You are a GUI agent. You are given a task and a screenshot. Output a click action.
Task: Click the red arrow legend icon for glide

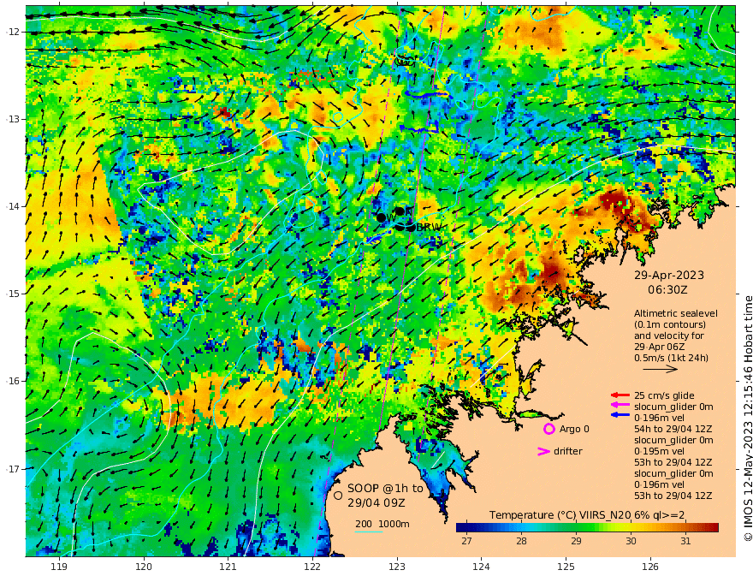pos(620,395)
